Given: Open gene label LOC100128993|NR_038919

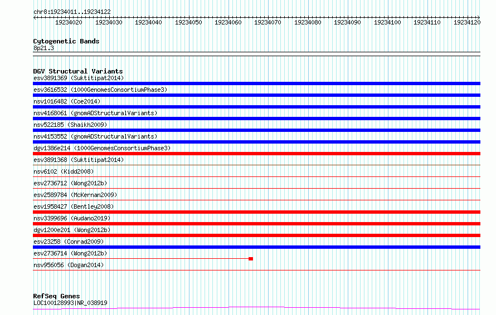Looking at the screenshot, I should tap(70, 303).
